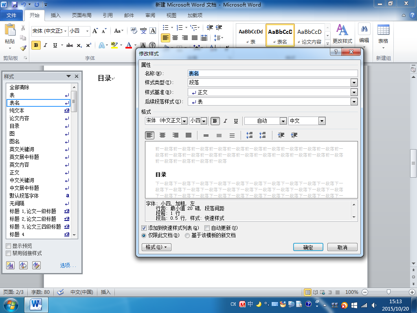
Task: Select the 仅限此文档 radio button
Action: [144, 236]
